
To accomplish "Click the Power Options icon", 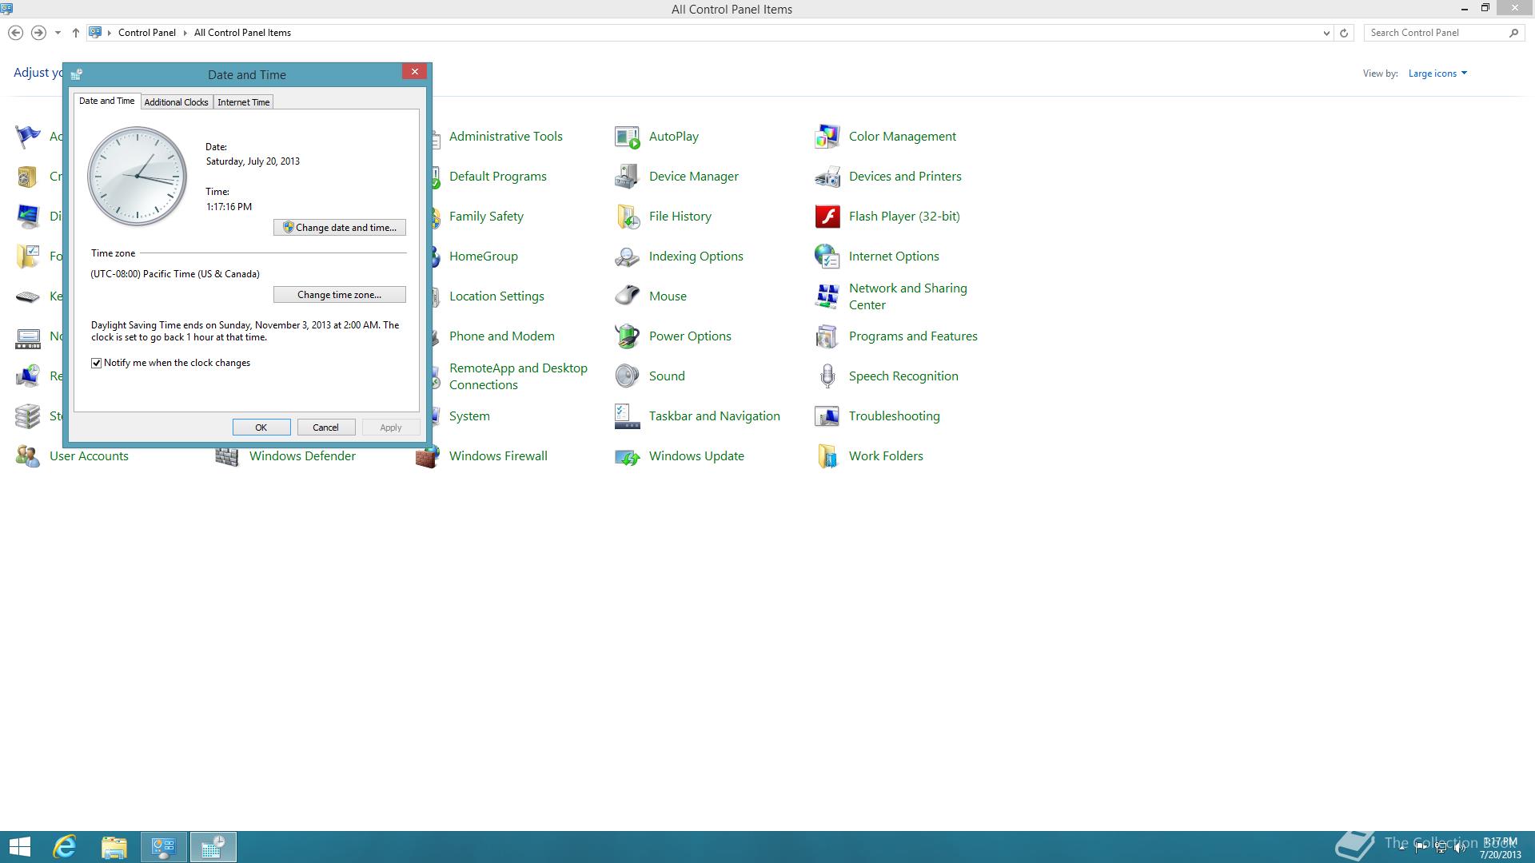I will (x=627, y=336).
